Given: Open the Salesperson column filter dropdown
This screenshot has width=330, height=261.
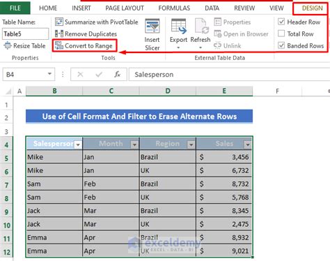Looking at the screenshot, I should click(x=78, y=145).
